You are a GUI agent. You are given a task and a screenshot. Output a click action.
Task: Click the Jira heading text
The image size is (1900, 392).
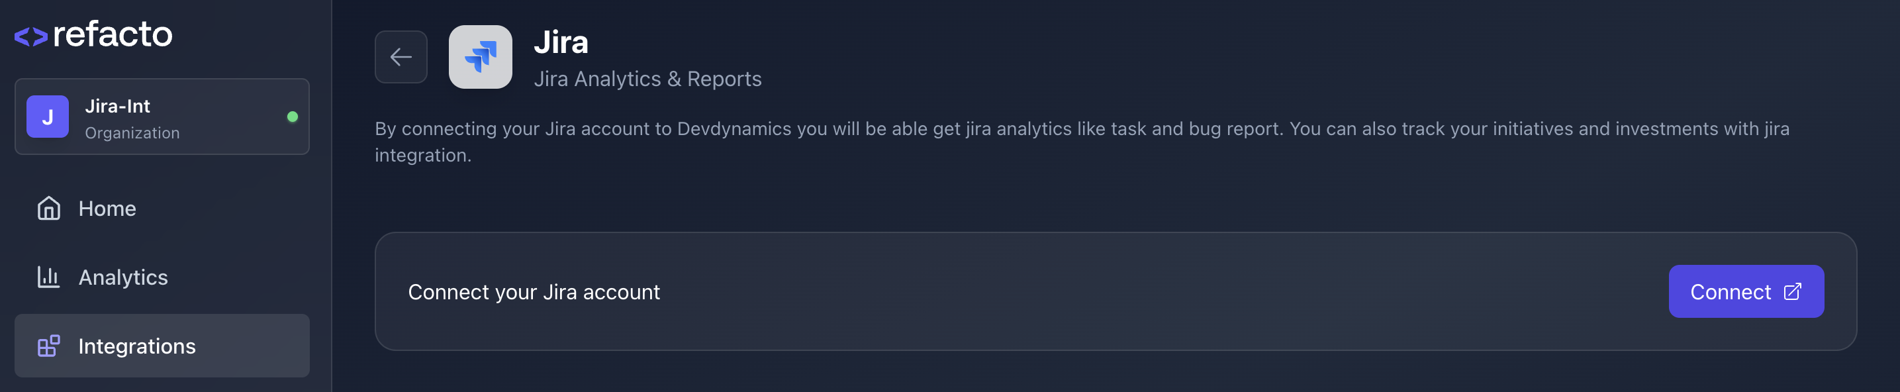[562, 42]
